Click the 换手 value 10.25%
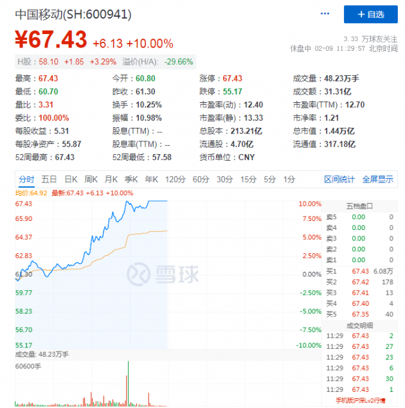The width and height of the screenshot is (405, 408). click(x=149, y=105)
